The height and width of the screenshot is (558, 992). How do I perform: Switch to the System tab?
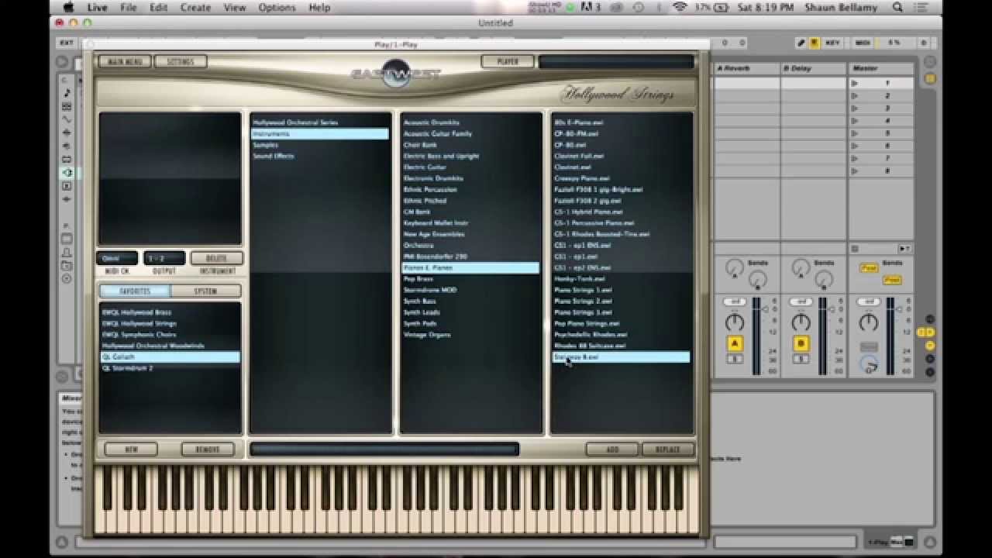206,291
